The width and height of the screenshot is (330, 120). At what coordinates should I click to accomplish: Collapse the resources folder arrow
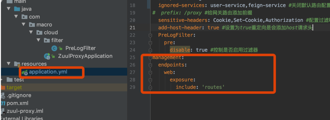click(x=9, y=64)
